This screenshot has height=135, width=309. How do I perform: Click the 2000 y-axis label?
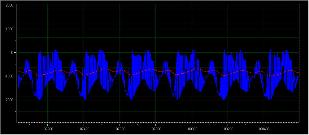click(9, 6)
